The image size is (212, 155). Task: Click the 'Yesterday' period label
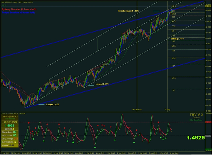click(x=137, y=109)
